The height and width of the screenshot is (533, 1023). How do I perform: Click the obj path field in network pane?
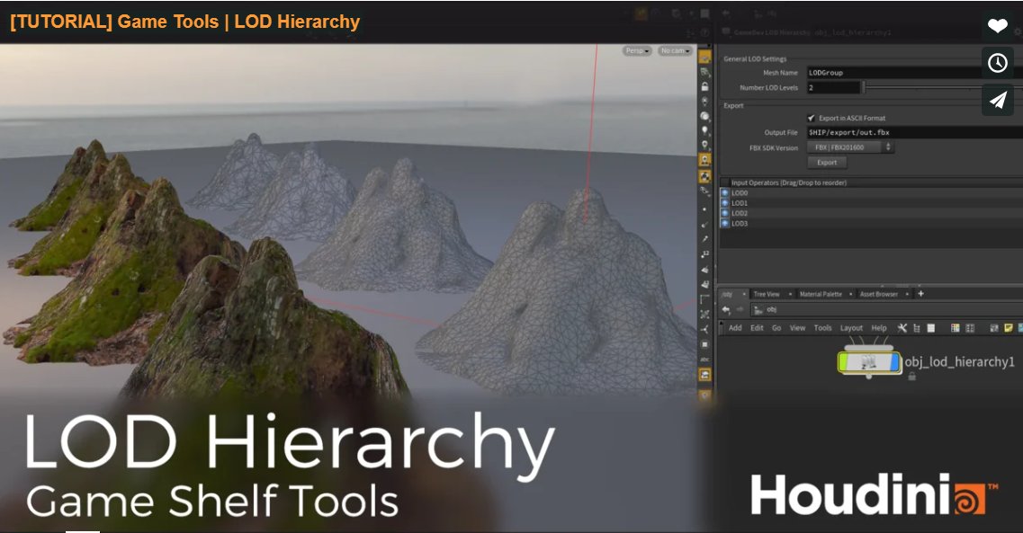887,309
